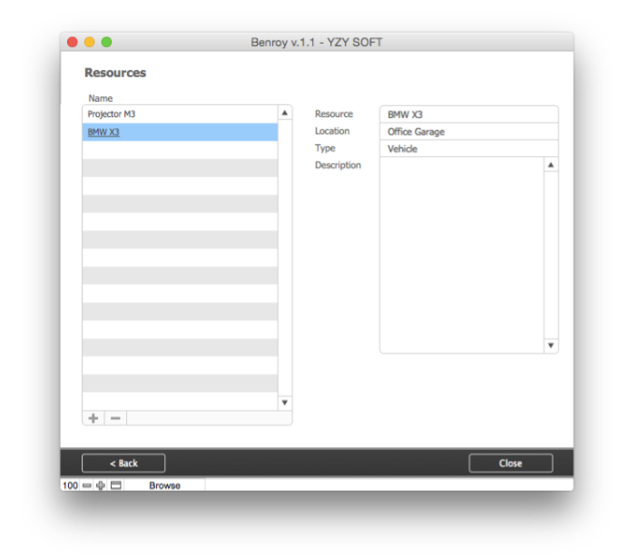Click the Type field showing Vehicle
The width and height of the screenshot is (627, 557).
(x=468, y=149)
